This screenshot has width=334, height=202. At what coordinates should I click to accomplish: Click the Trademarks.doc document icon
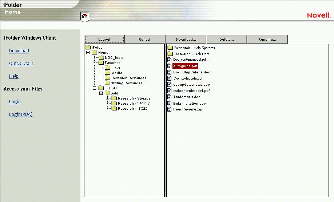coord(169,97)
